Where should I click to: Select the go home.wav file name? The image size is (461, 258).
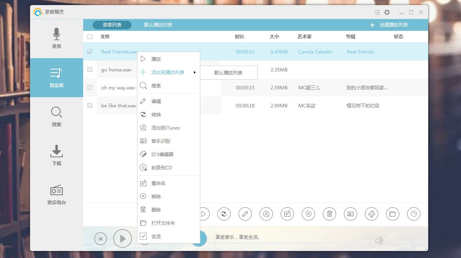(116, 70)
